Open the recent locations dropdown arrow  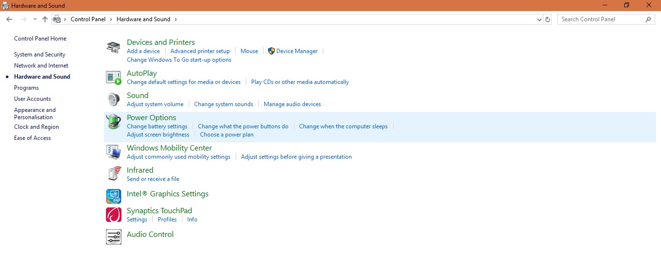coord(35,19)
